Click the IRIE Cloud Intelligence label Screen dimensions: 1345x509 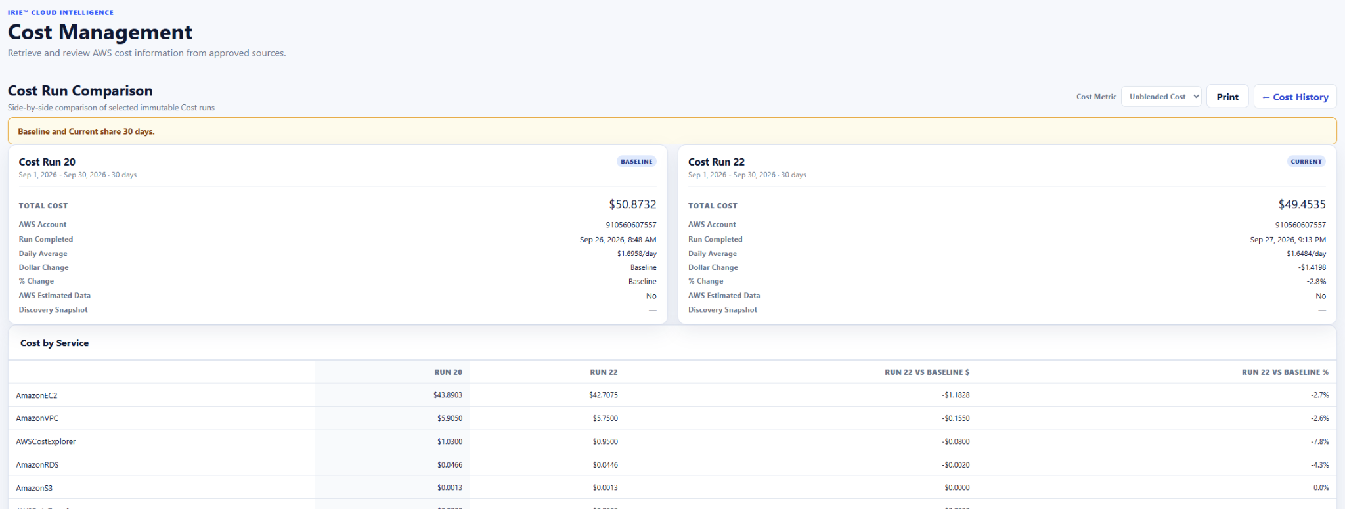pyautogui.click(x=60, y=12)
